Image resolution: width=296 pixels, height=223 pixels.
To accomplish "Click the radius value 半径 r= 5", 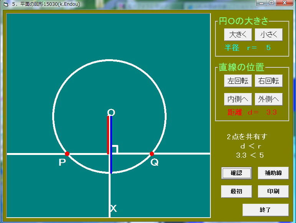I will (x=247, y=48).
